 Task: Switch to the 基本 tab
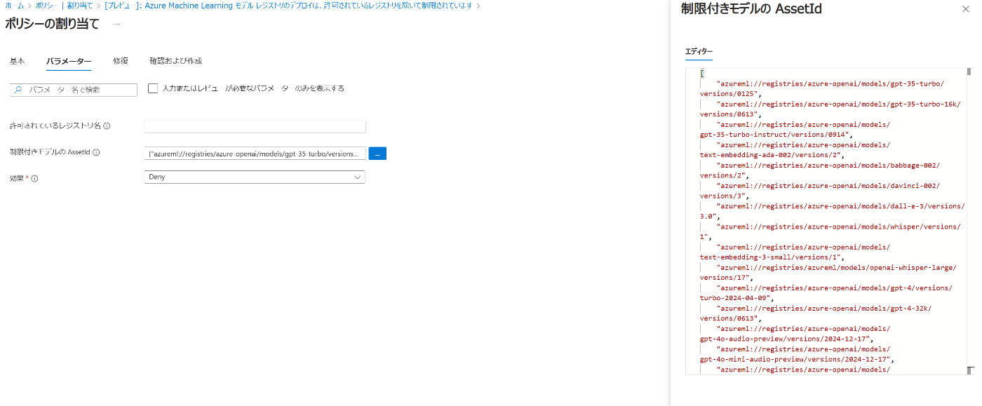pyautogui.click(x=17, y=61)
